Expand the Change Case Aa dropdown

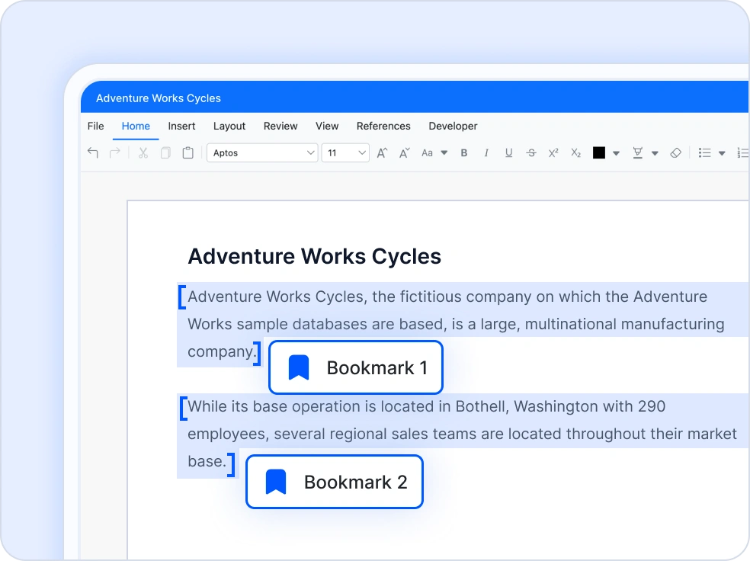pyautogui.click(x=434, y=153)
